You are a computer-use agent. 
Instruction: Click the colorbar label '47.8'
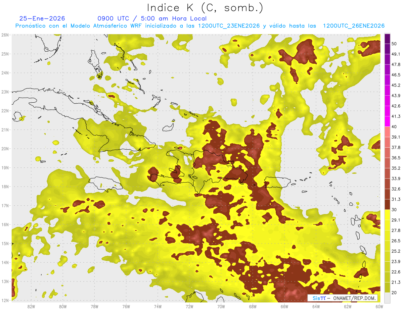point(396,64)
